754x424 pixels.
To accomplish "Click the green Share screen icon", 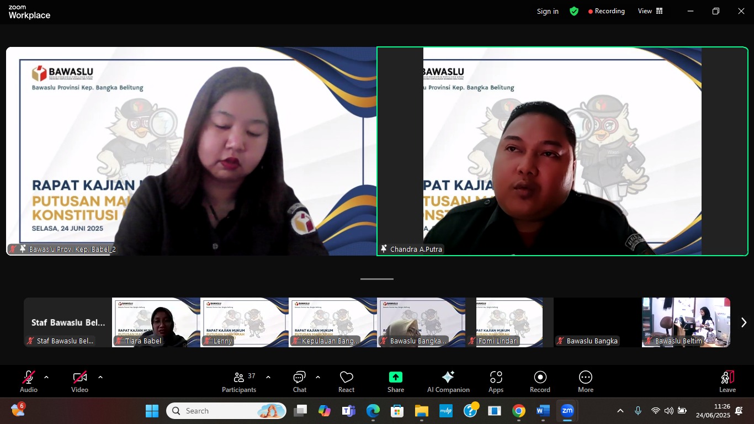I will point(395,377).
